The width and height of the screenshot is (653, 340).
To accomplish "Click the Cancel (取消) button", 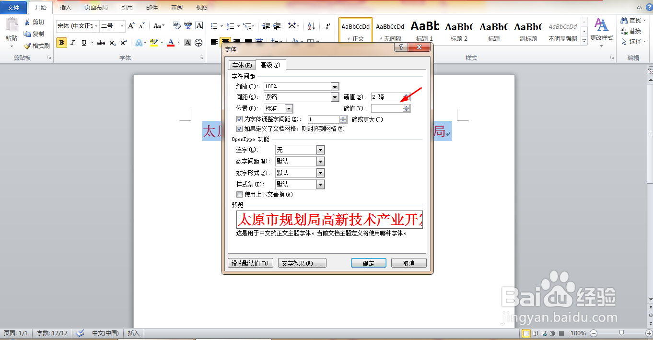I will 408,263.
